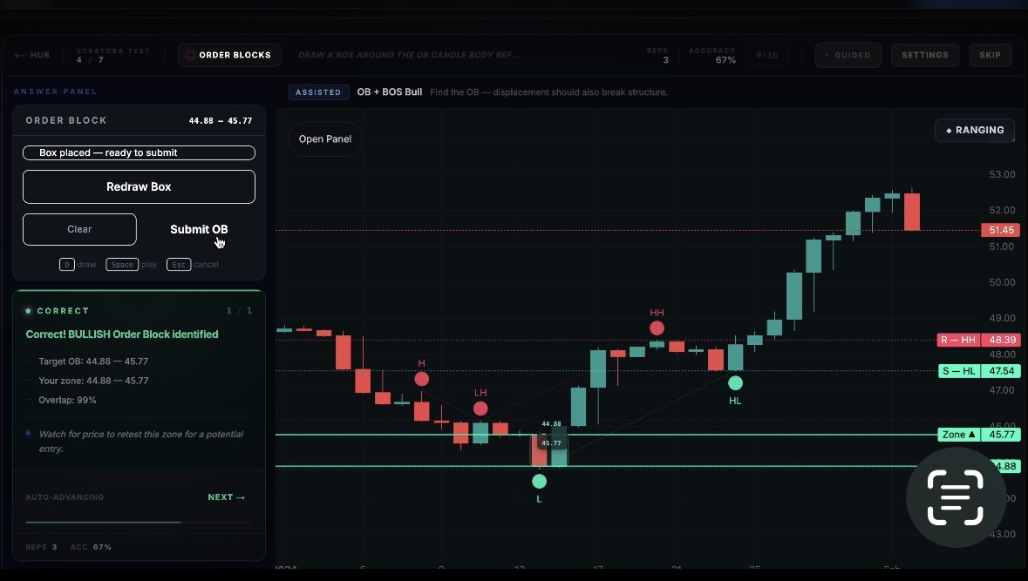Open the Settings menu
Image resolution: width=1028 pixels, height=581 pixels.
(x=924, y=55)
